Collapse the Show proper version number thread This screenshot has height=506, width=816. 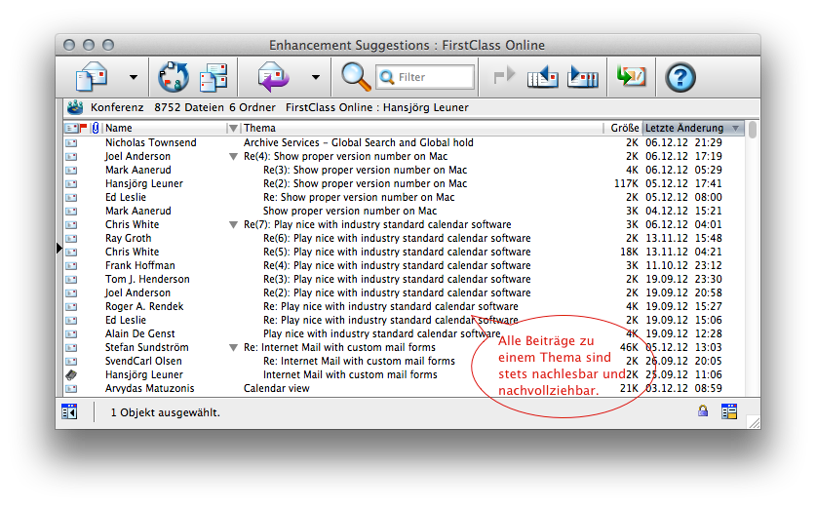point(233,157)
